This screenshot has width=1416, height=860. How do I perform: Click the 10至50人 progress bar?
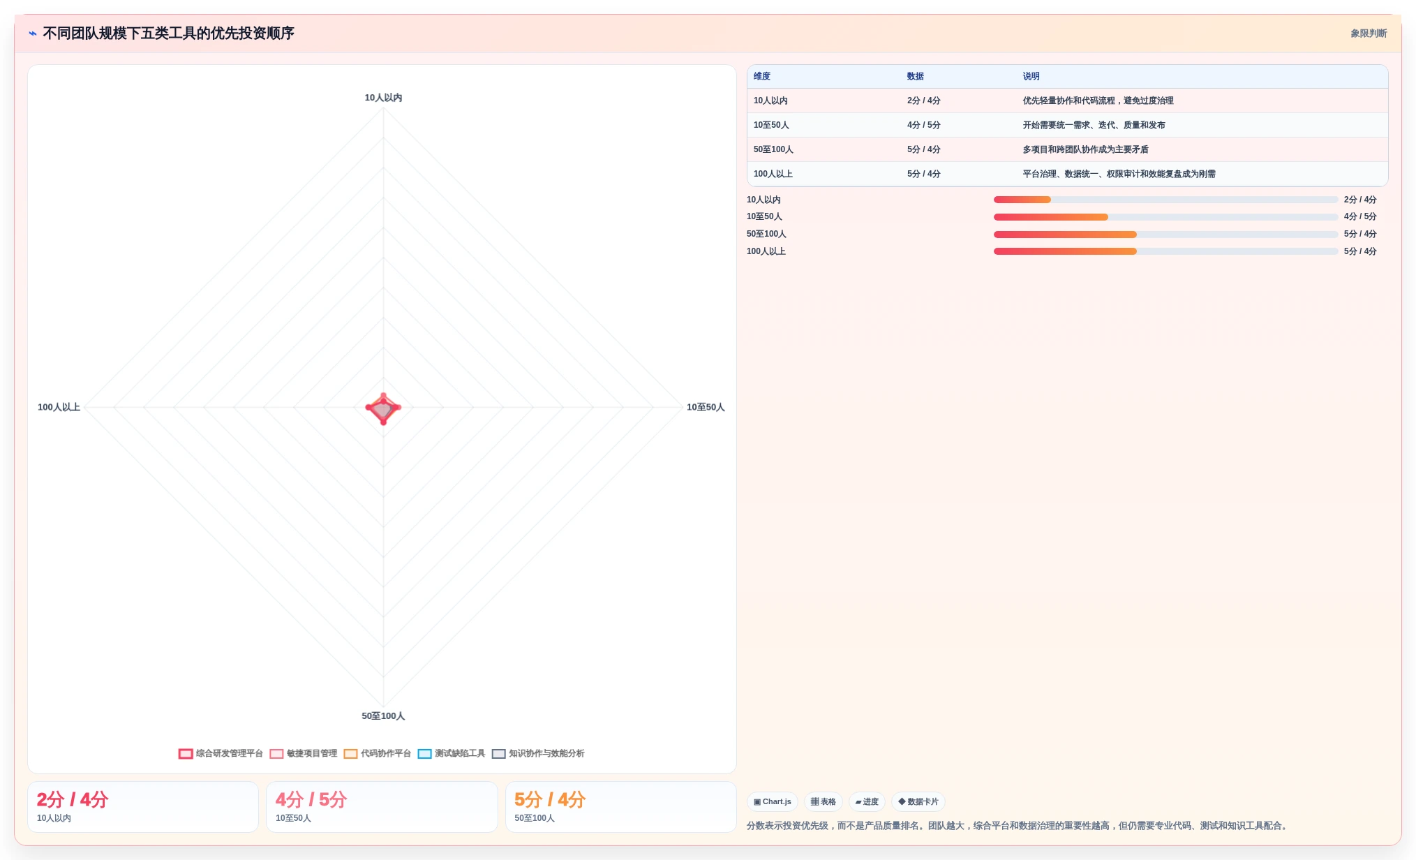1165,217
